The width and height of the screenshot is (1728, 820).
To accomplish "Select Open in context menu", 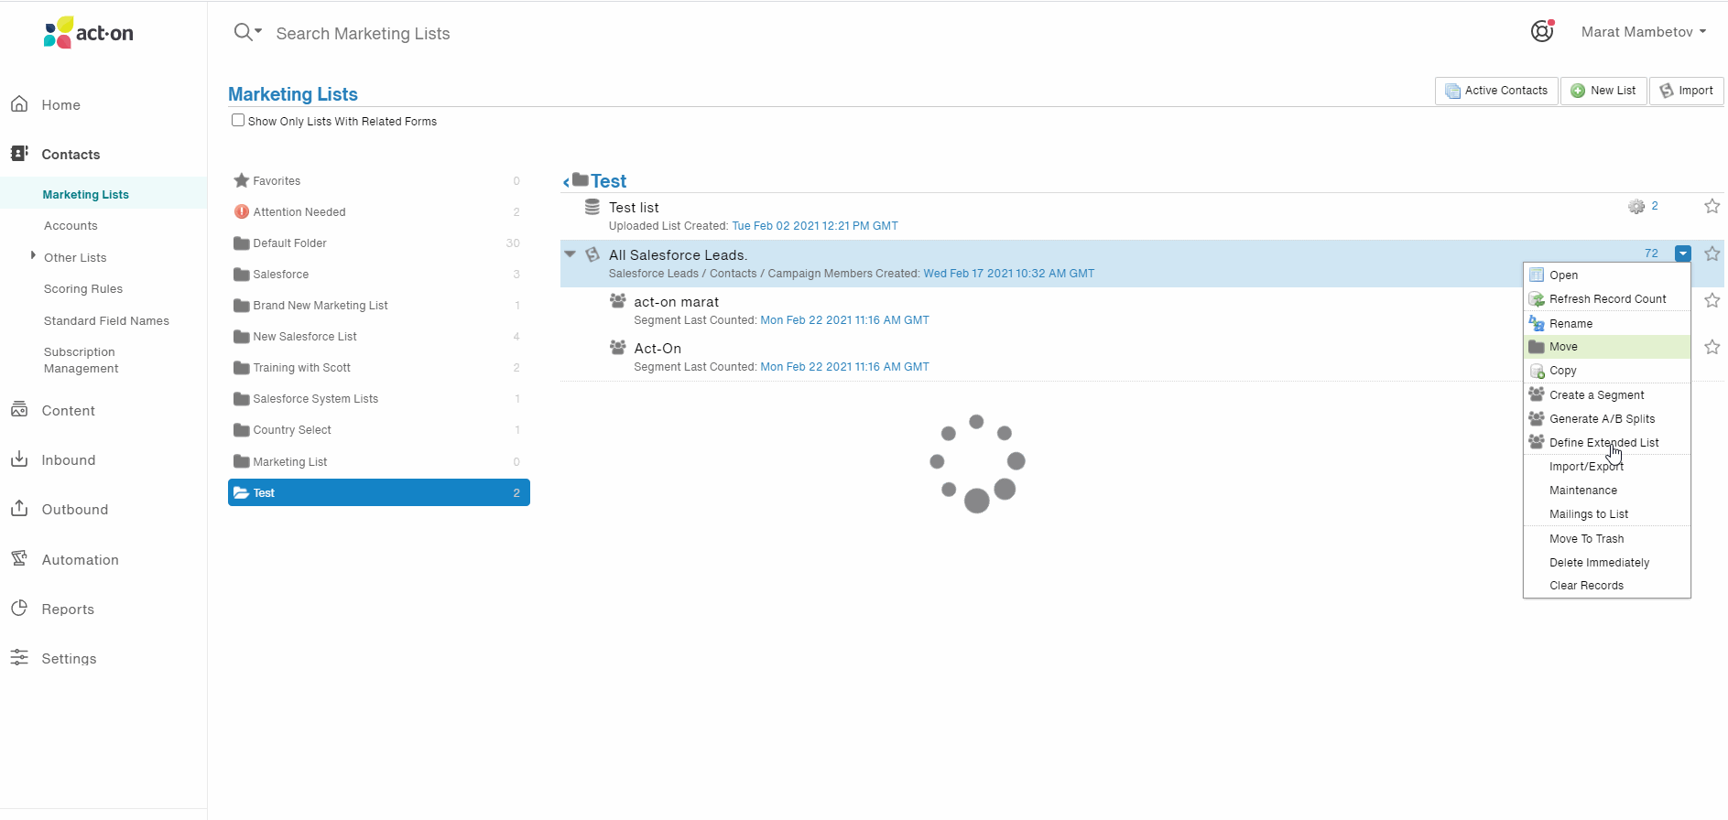I will pos(1607,275).
